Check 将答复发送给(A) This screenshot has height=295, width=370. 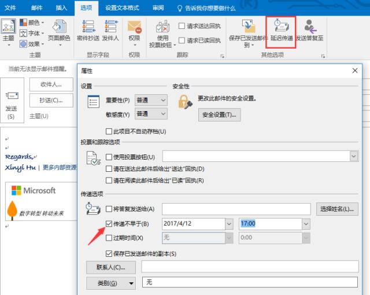click(x=109, y=209)
